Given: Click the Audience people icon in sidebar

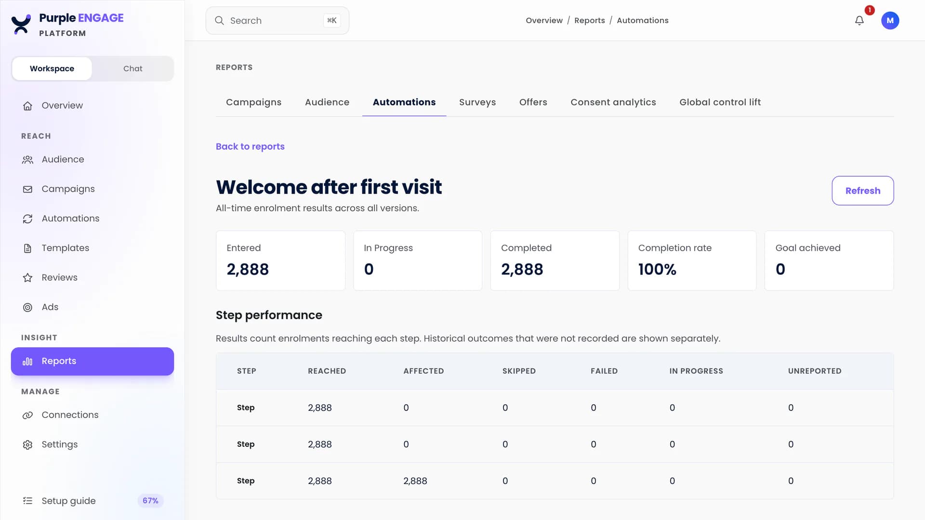Looking at the screenshot, I should [x=27, y=160].
